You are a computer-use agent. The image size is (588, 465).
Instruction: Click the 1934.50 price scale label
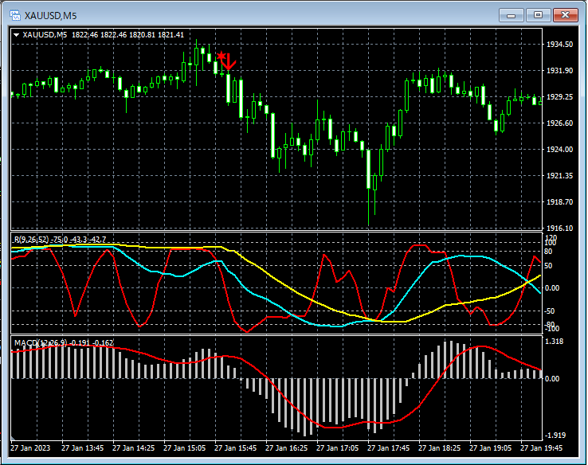pos(560,45)
